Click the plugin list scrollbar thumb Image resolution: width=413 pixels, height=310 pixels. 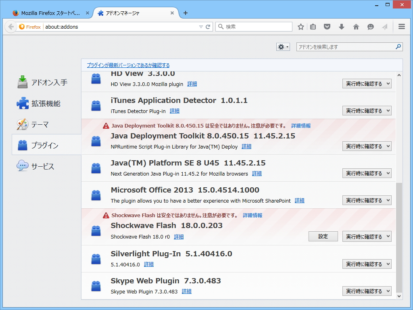tap(399, 237)
